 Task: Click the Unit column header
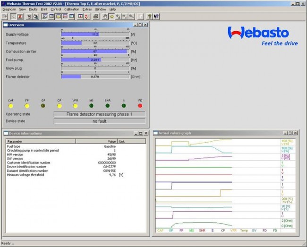point(132,141)
